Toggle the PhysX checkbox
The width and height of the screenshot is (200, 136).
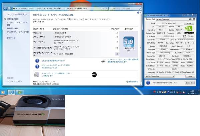coord(173,72)
